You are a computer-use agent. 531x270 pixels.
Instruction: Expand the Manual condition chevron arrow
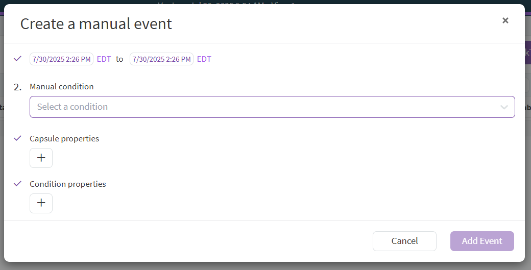tap(504, 107)
